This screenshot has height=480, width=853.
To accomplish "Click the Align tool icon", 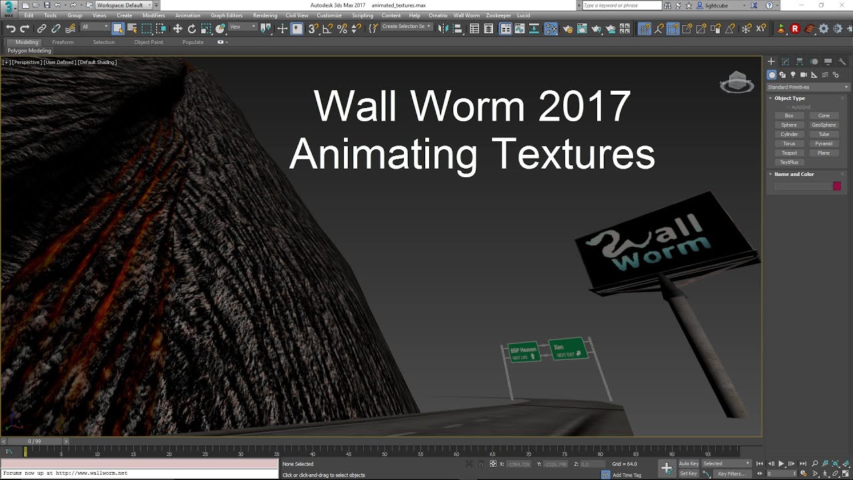I will point(457,29).
